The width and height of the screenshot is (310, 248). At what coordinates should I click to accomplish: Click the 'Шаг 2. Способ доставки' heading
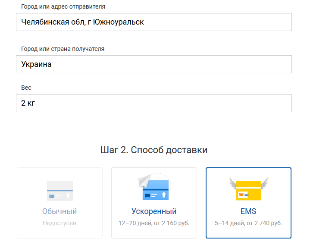click(x=154, y=150)
